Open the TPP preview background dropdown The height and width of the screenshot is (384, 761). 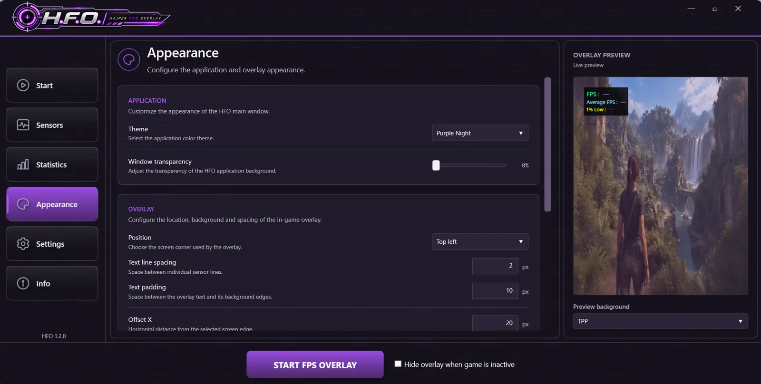(x=660, y=321)
